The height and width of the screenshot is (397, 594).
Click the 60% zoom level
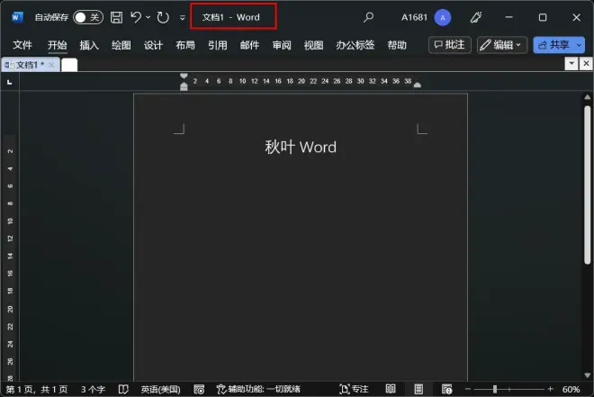coord(571,389)
